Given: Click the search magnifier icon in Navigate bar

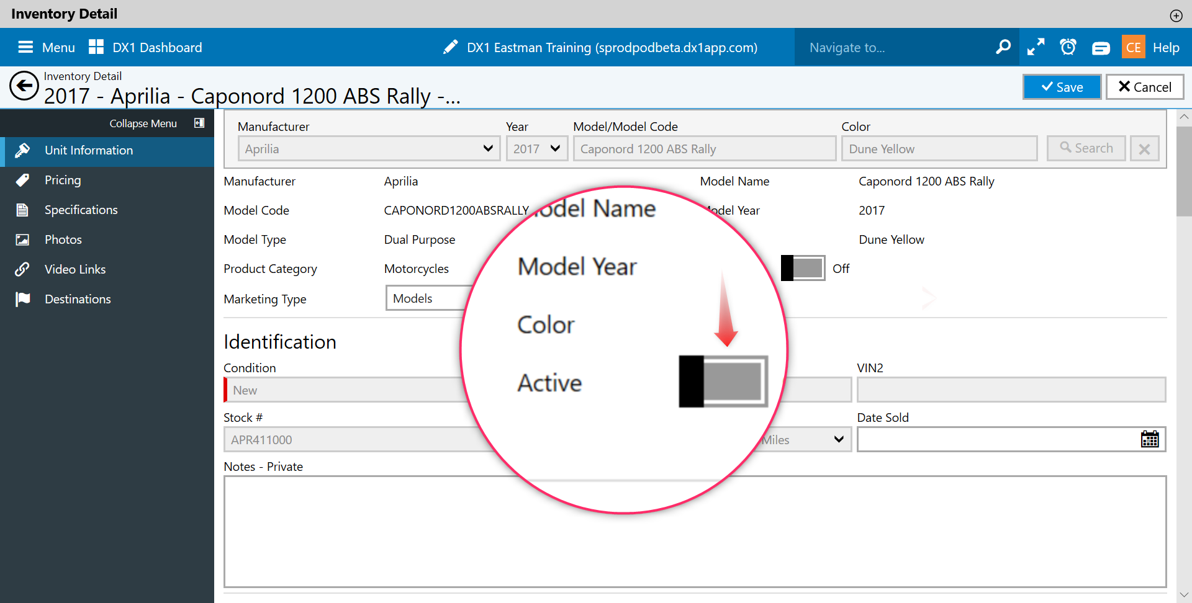Looking at the screenshot, I should point(1003,47).
